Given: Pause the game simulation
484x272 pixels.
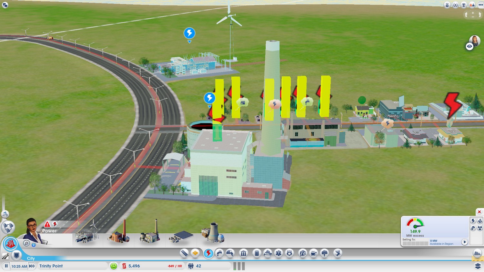Looking at the screenshot, I should click(x=6, y=266).
